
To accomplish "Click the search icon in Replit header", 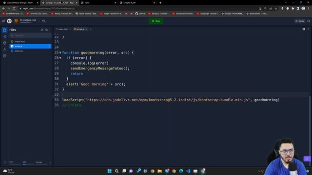I will click(309, 21).
